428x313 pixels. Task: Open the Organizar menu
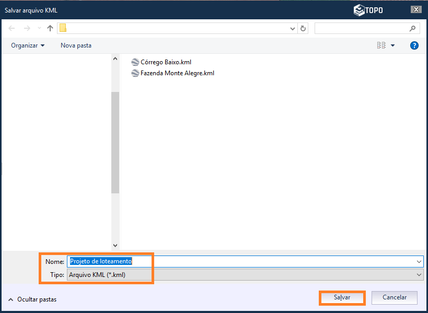point(28,45)
